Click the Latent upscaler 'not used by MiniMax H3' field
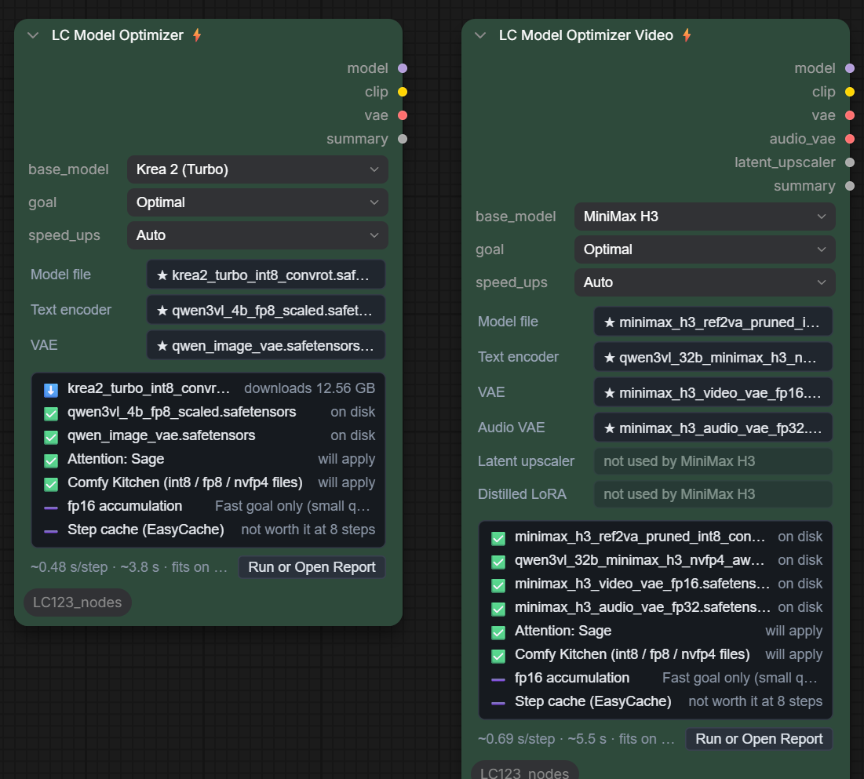864x779 pixels. pyautogui.click(x=713, y=461)
